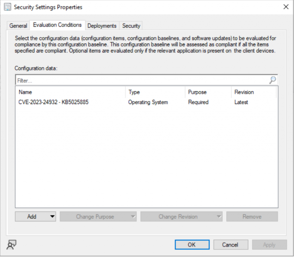Open the Change Revision dropdown
Image resolution: width=294 pixels, height=257 pixels.
[x=181, y=216]
